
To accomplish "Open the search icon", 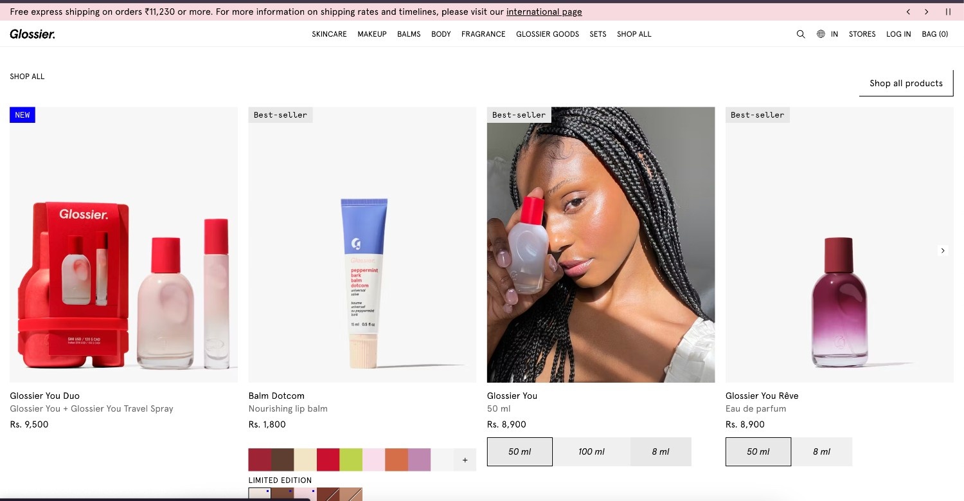I will [x=801, y=33].
